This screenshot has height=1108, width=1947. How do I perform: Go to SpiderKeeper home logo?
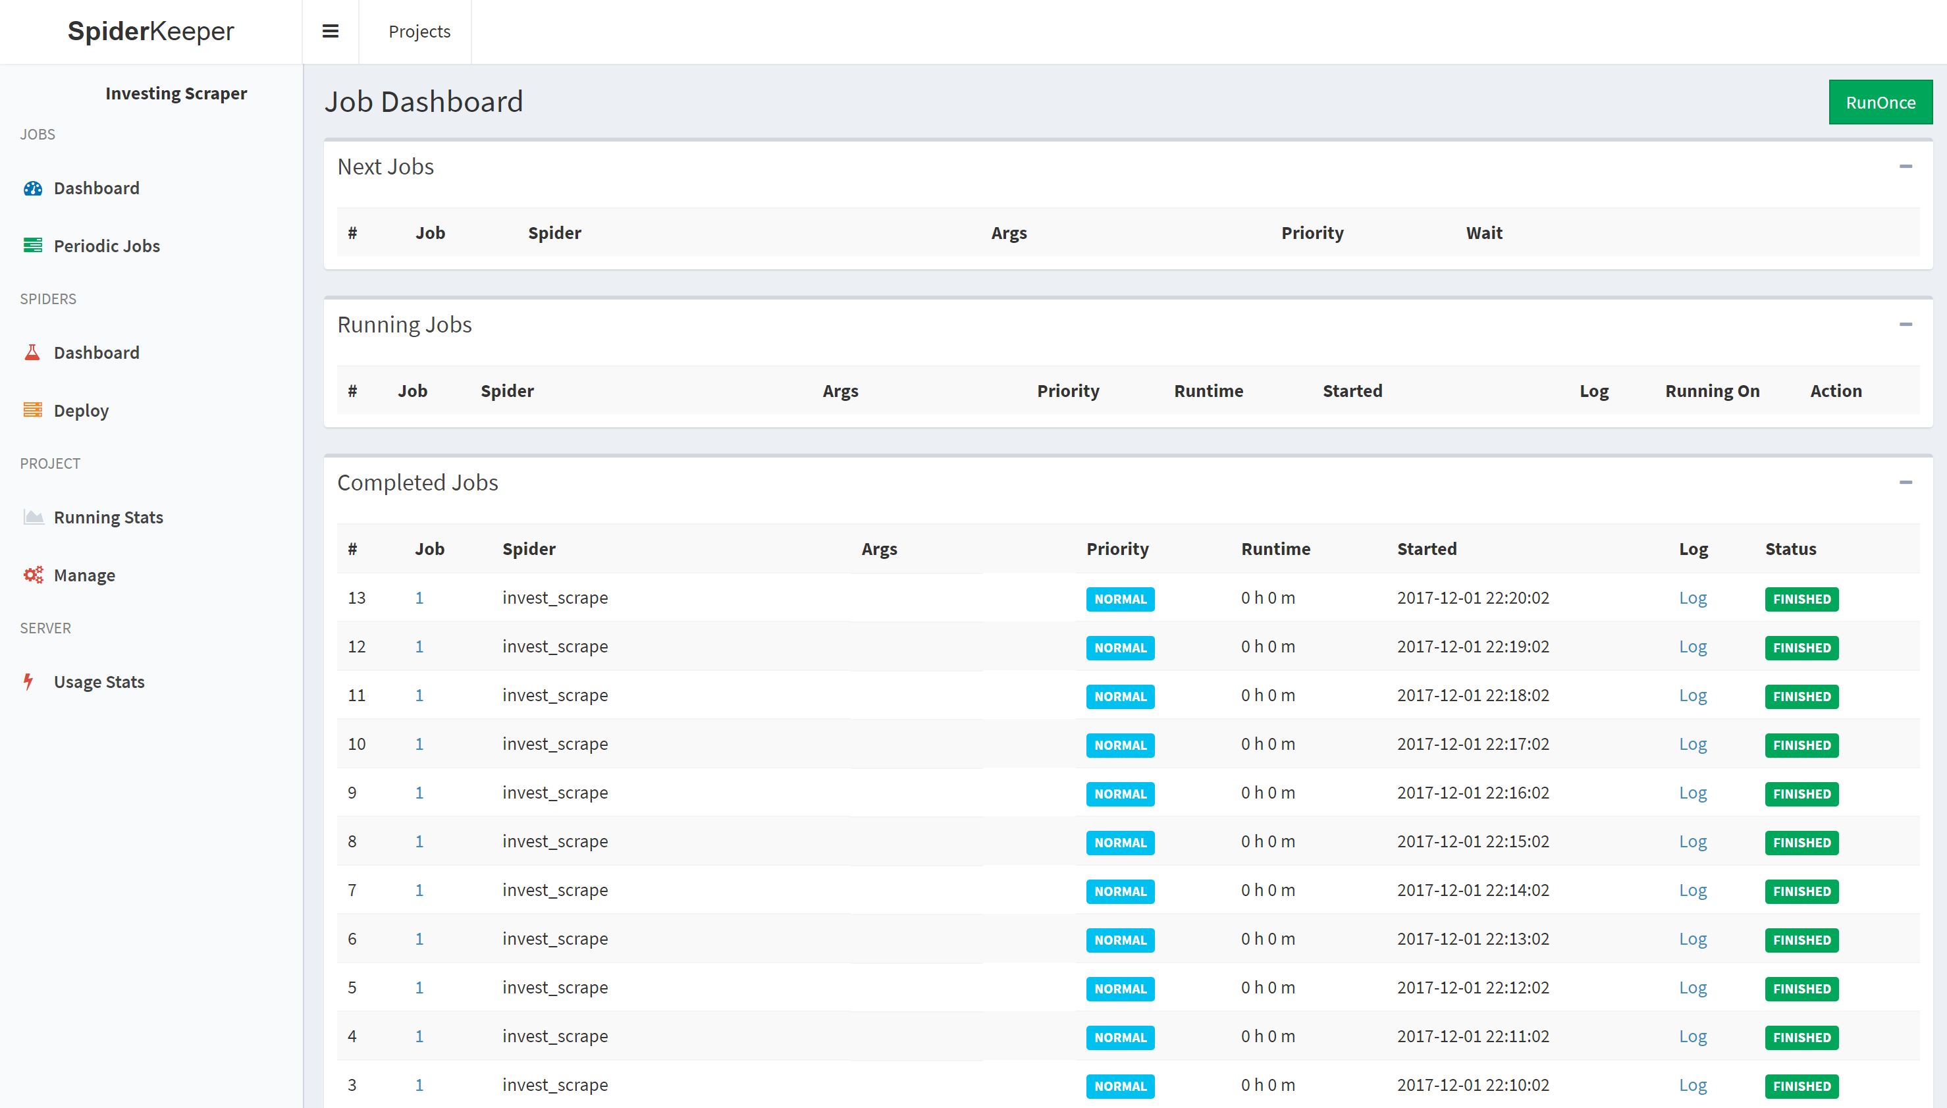(151, 31)
